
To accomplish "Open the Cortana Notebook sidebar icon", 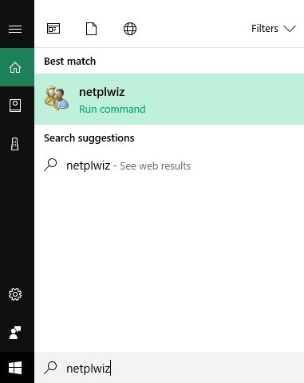I will tap(15, 106).
